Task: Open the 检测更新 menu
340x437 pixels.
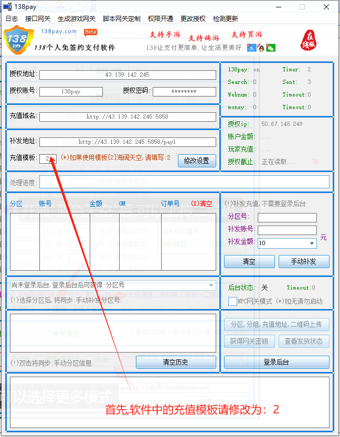Action: (x=226, y=19)
